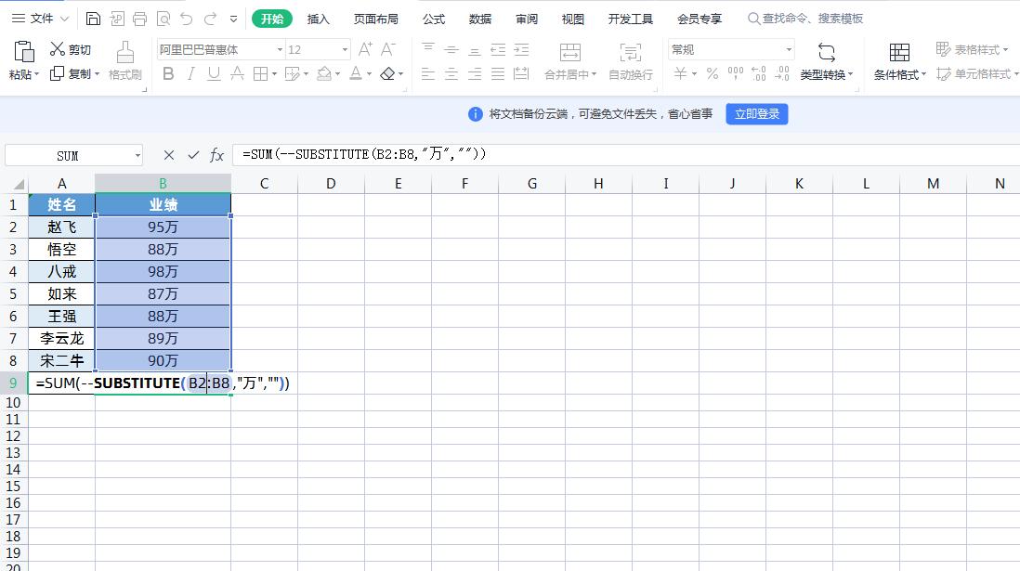Open the number format 常规 dropdown

789,49
